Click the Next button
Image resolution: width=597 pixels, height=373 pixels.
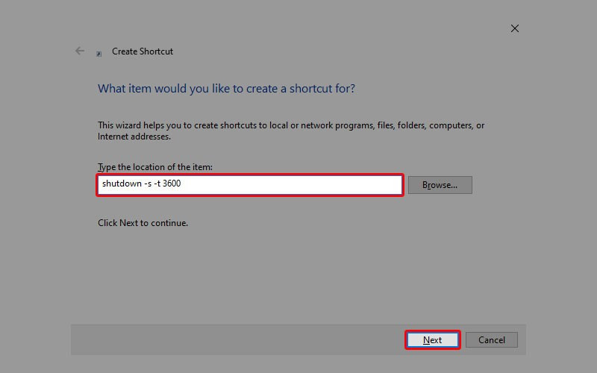tap(432, 339)
